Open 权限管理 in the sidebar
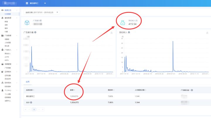This screenshot has width=211, height=118. click(x=8, y=98)
